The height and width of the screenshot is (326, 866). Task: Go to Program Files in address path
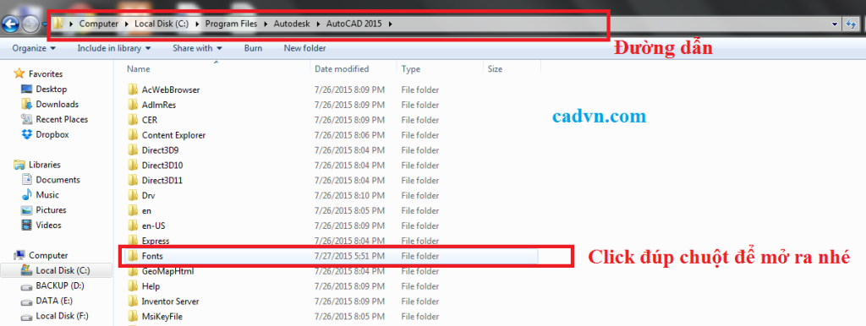coord(232,24)
